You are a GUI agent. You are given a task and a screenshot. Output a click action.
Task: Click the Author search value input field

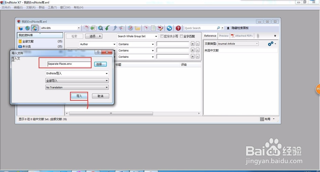[173, 44]
